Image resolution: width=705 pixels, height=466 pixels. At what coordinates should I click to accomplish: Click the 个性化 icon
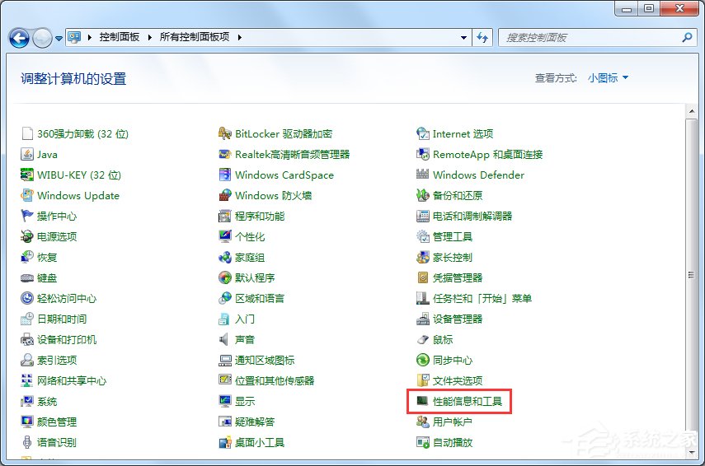(225, 236)
